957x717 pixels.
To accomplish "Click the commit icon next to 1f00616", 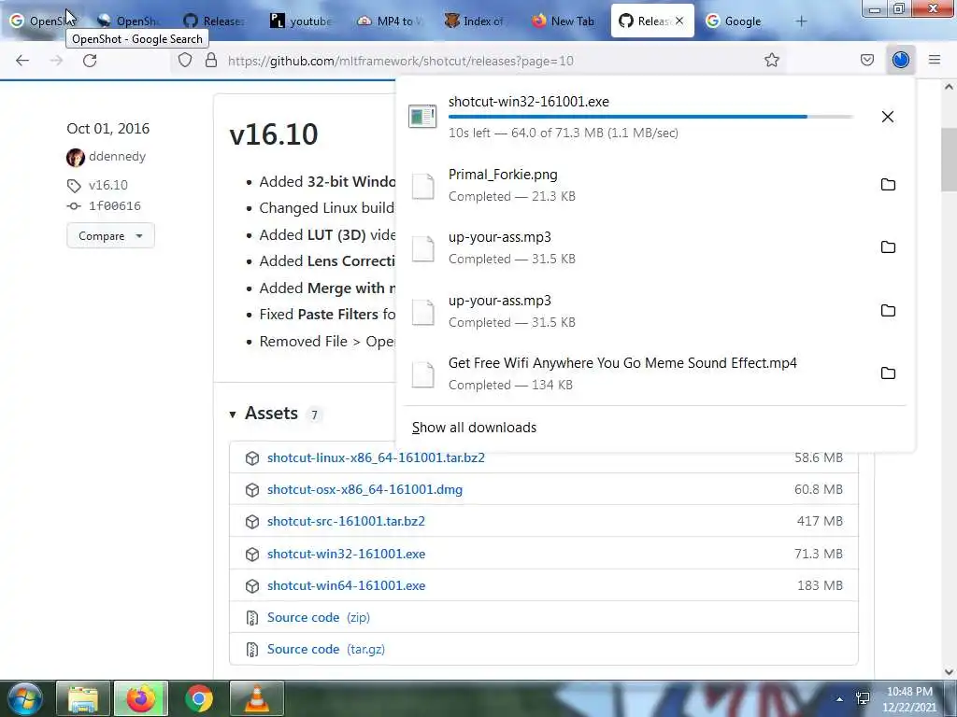I will 74,206.
